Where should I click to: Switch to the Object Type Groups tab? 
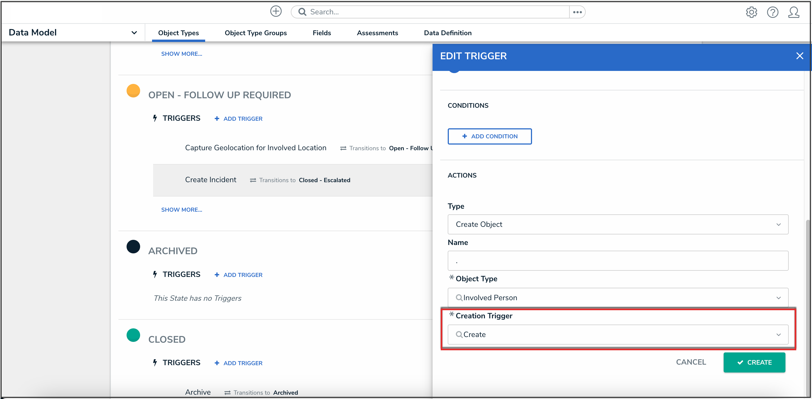(255, 33)
